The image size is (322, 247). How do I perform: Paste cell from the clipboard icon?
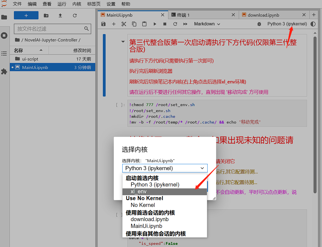tap(144, 24)
